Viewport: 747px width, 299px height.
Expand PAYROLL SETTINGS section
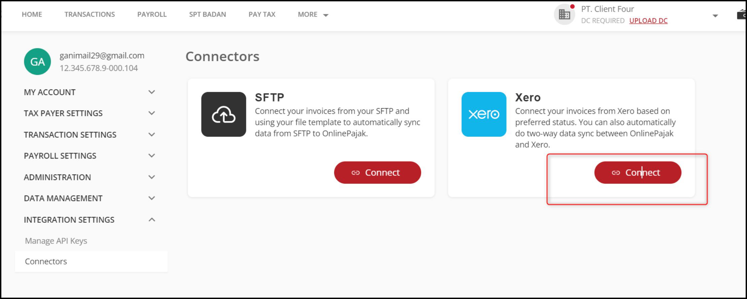coord(152,156)
